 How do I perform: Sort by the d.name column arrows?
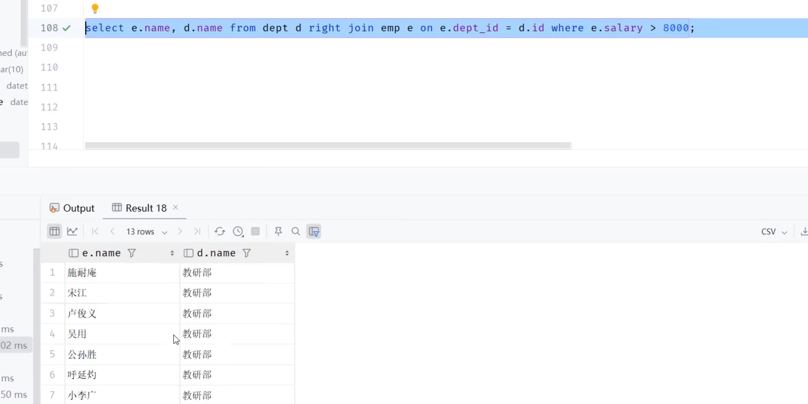click(x=287, y=253)
